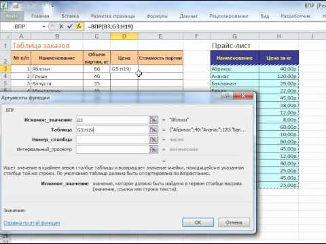Open the Name Box dropdown arrow
Viewport: 326px width, 244px height.
tap(44, 26)
